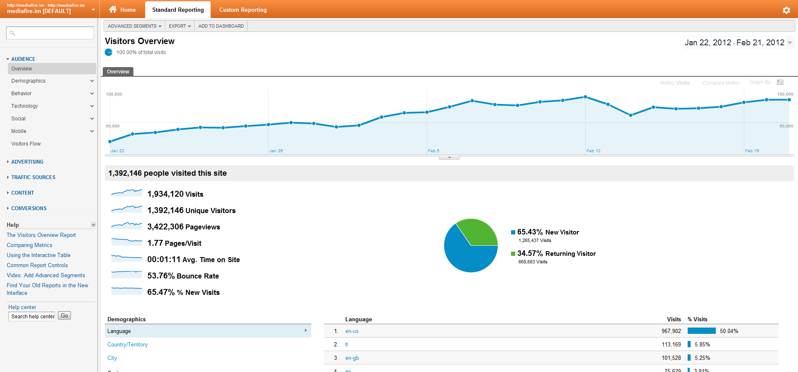
Task: Open the Advanced Segments dropdown
Action: point(134,26)
